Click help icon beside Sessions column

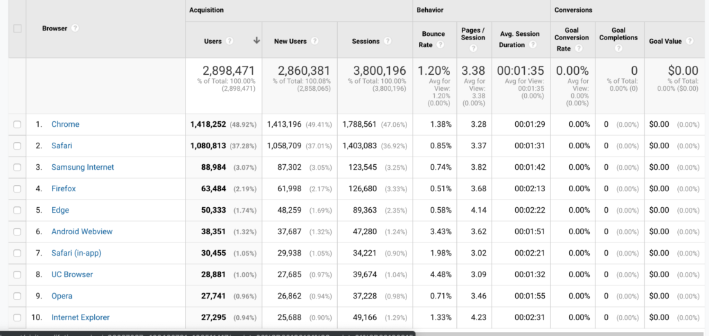(x=388, y=42)
